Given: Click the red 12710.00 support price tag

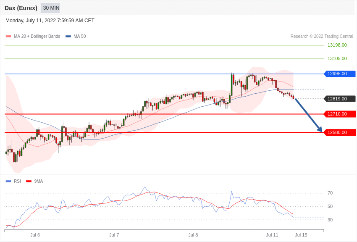Looking at the screenshot, I should (340, 114).
